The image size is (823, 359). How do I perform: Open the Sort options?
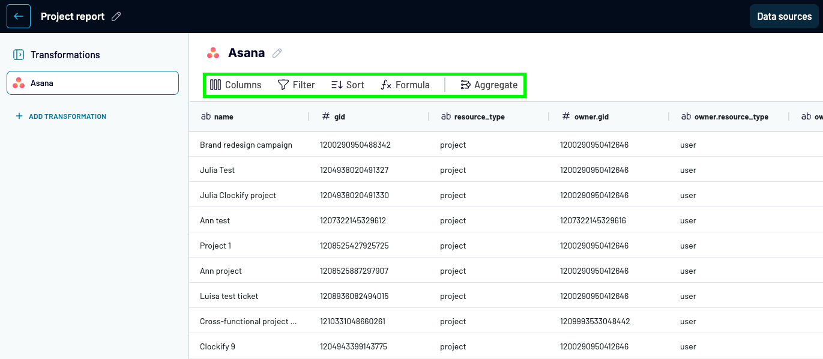(337, 85)
